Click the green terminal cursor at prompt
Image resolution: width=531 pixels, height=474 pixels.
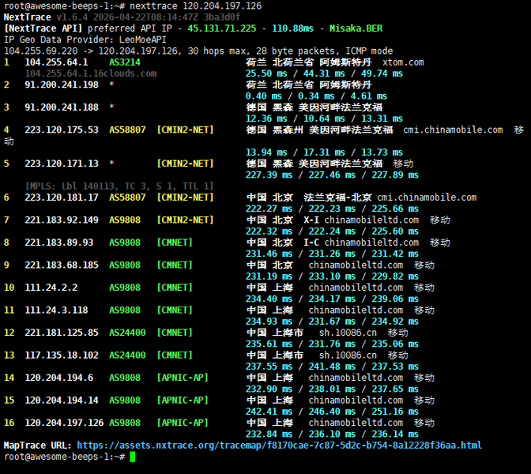(x=133, y=457)
